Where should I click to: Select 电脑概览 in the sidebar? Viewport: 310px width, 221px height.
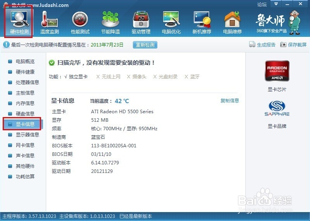click(25, 62)
